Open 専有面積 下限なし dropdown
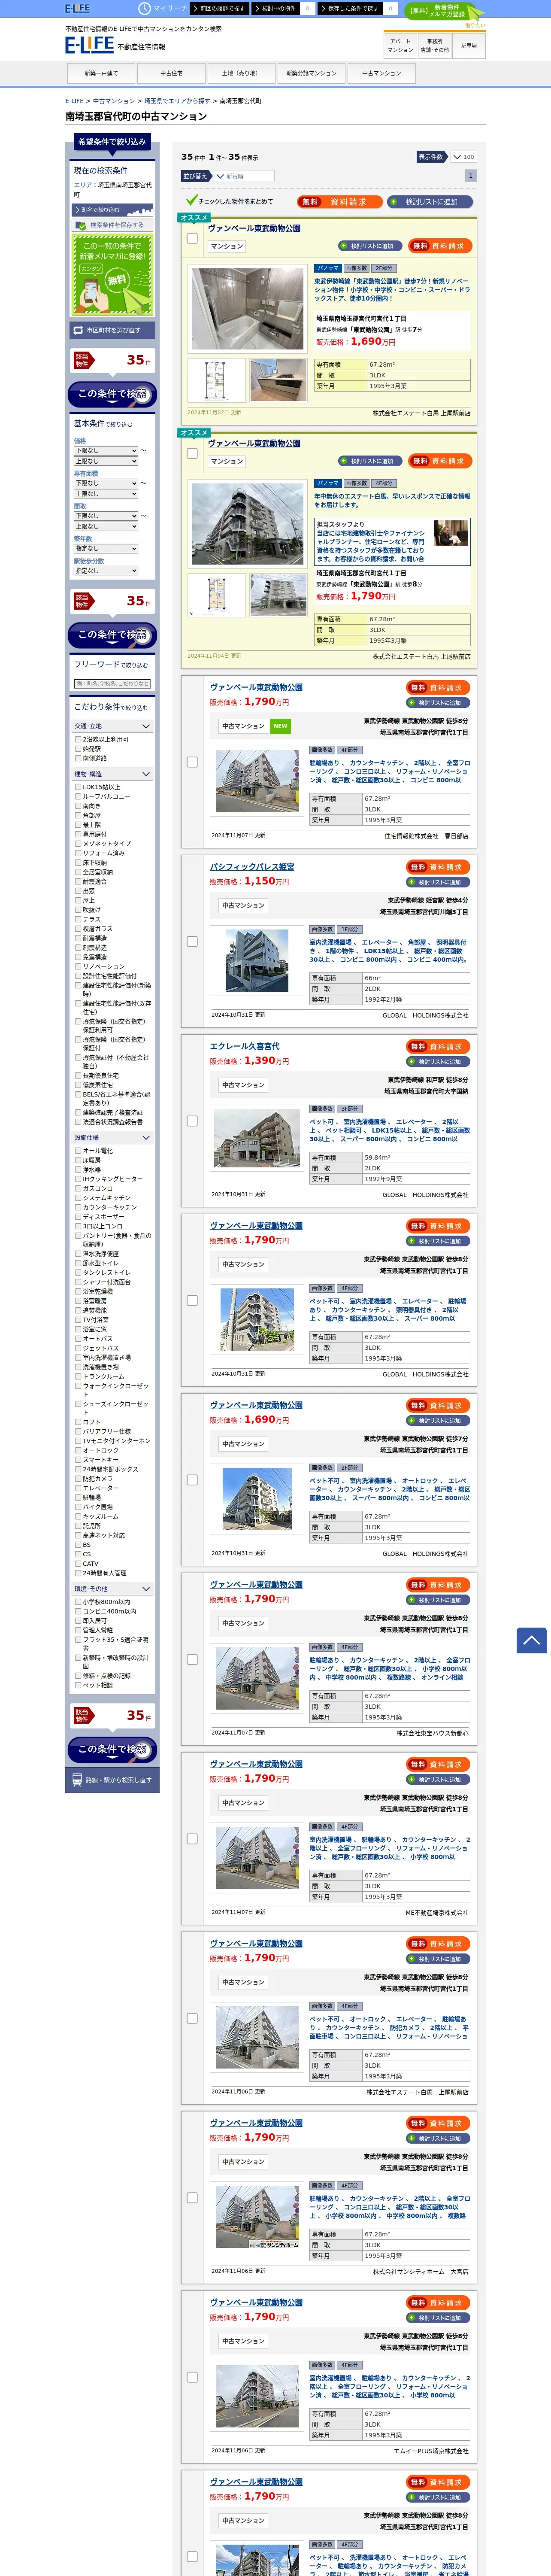The width and height of the screenshot is (551, 2576). pyautogui.click(x=105, y=483)
